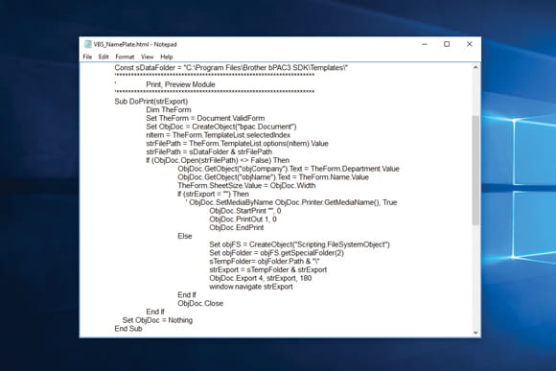Open the Help menu
556x371 pixels.
[166, 57]
